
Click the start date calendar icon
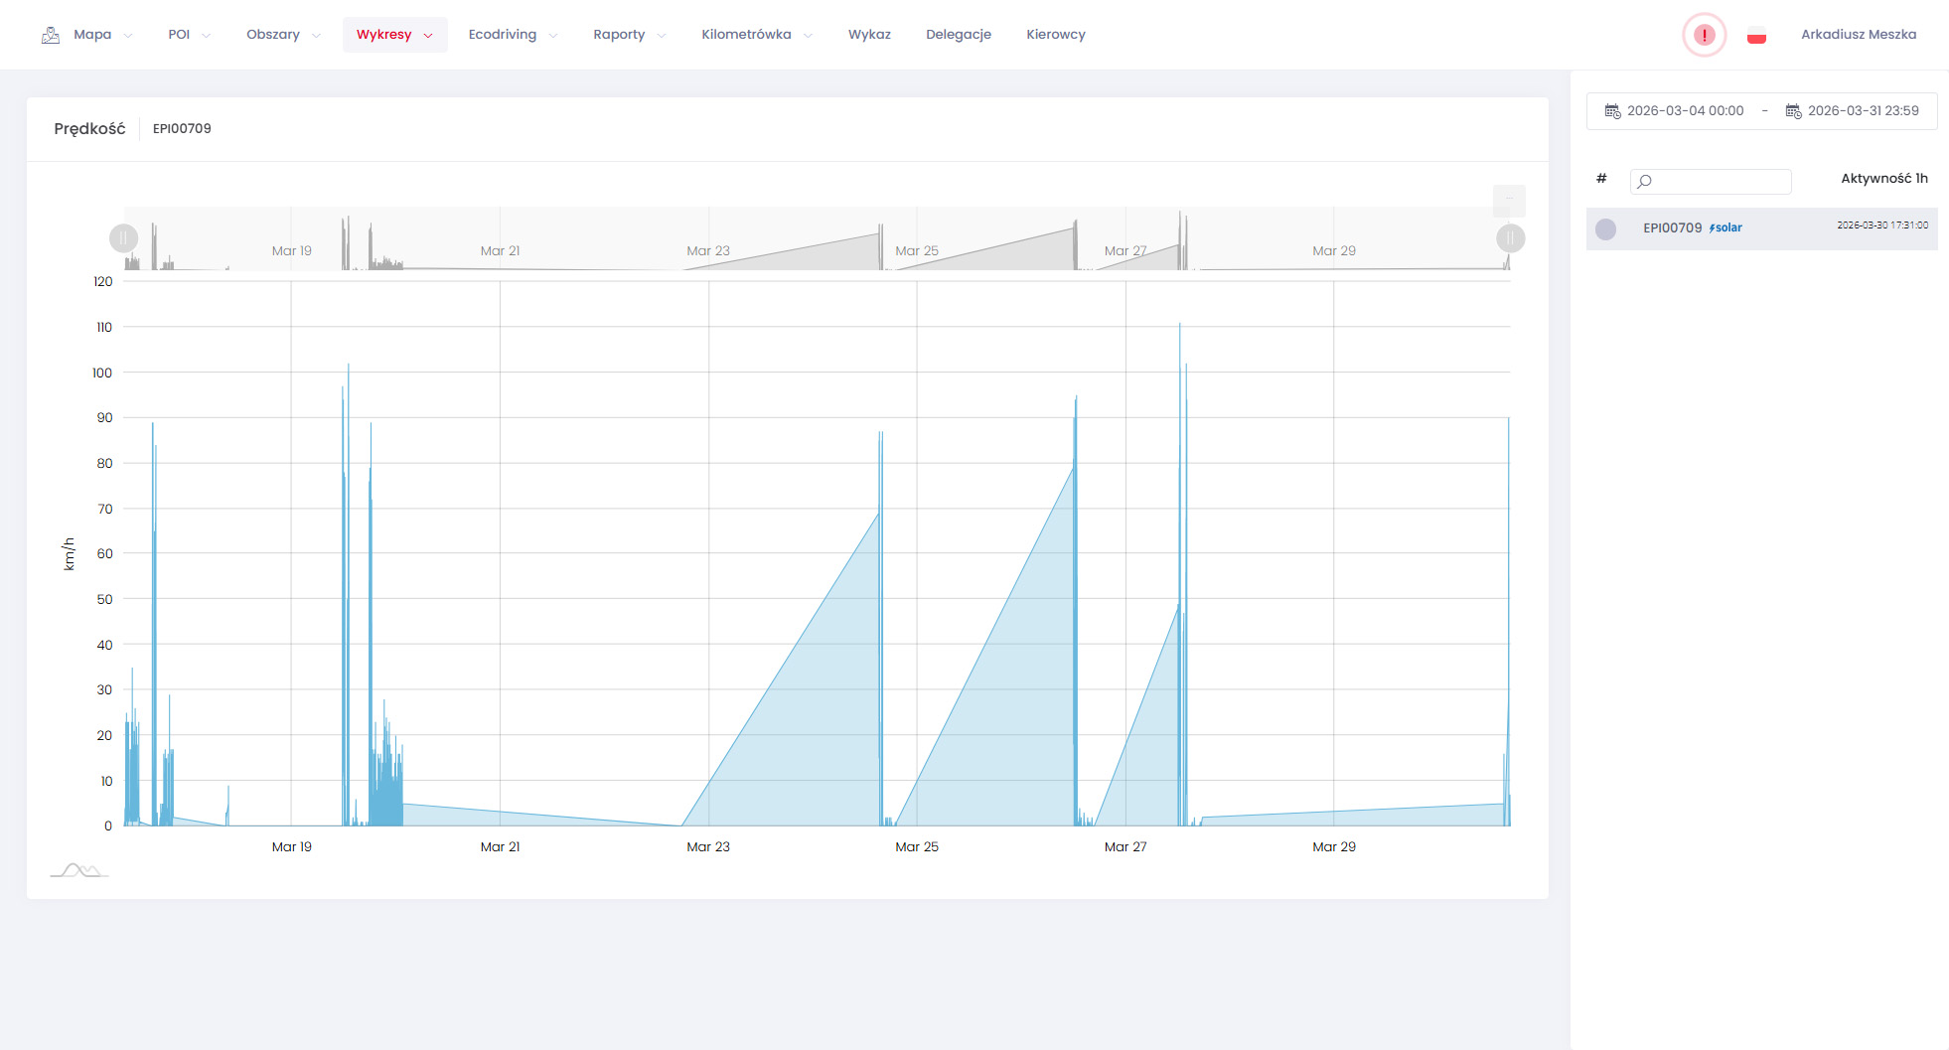coord(1612,111)
